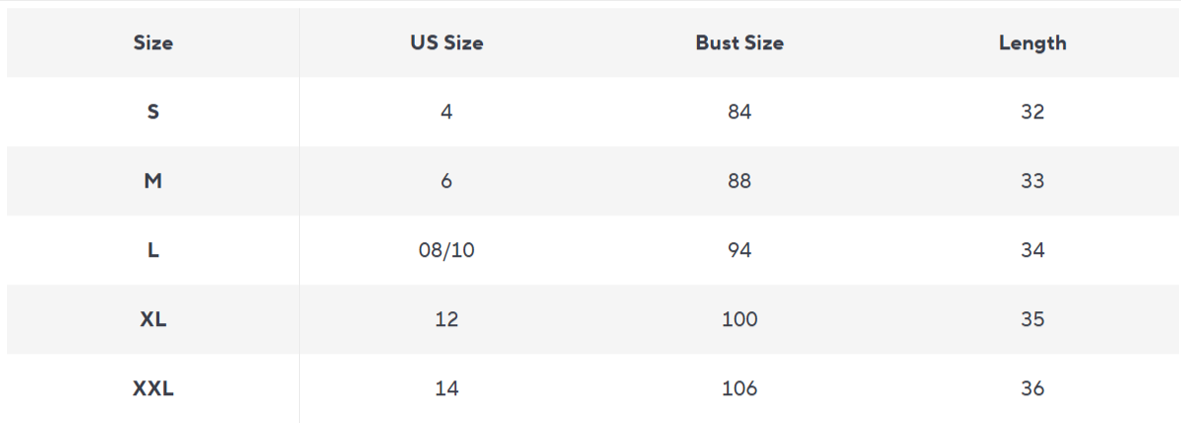Click US size value 4
This screenshot has width=1181, height=423.
[x=446, y=112]
